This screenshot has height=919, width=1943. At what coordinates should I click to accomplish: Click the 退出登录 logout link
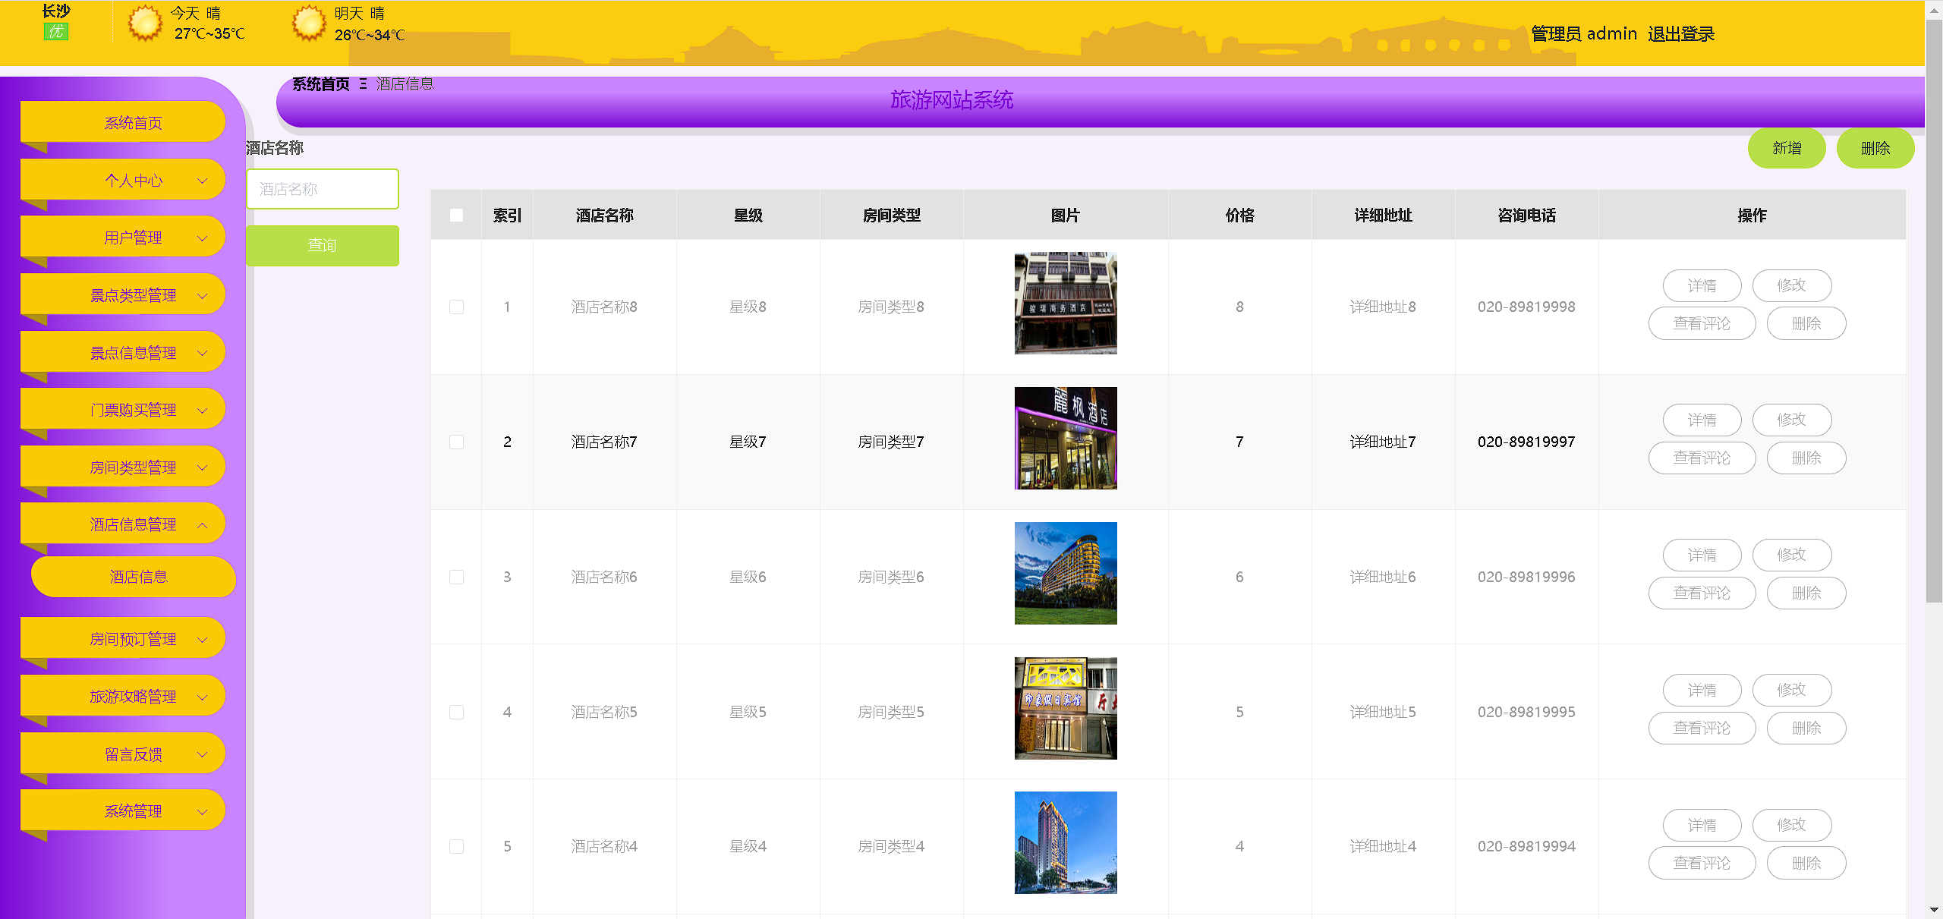[1680, 34]
